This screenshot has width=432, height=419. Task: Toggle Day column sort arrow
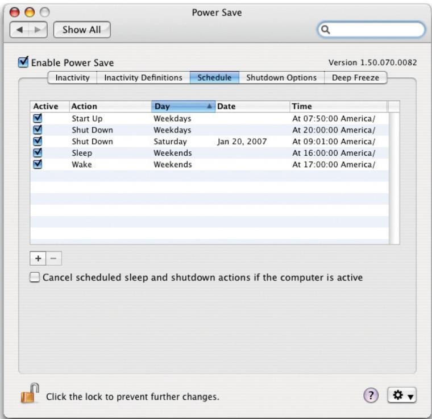pos(209,106)
